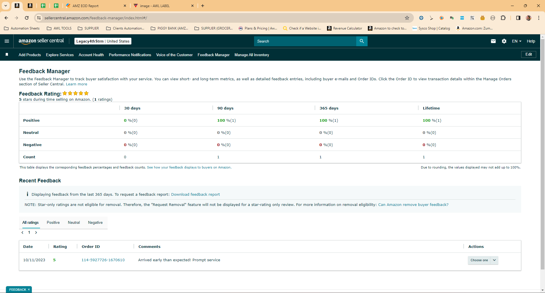View site information icon in address bar

[39, 18]
